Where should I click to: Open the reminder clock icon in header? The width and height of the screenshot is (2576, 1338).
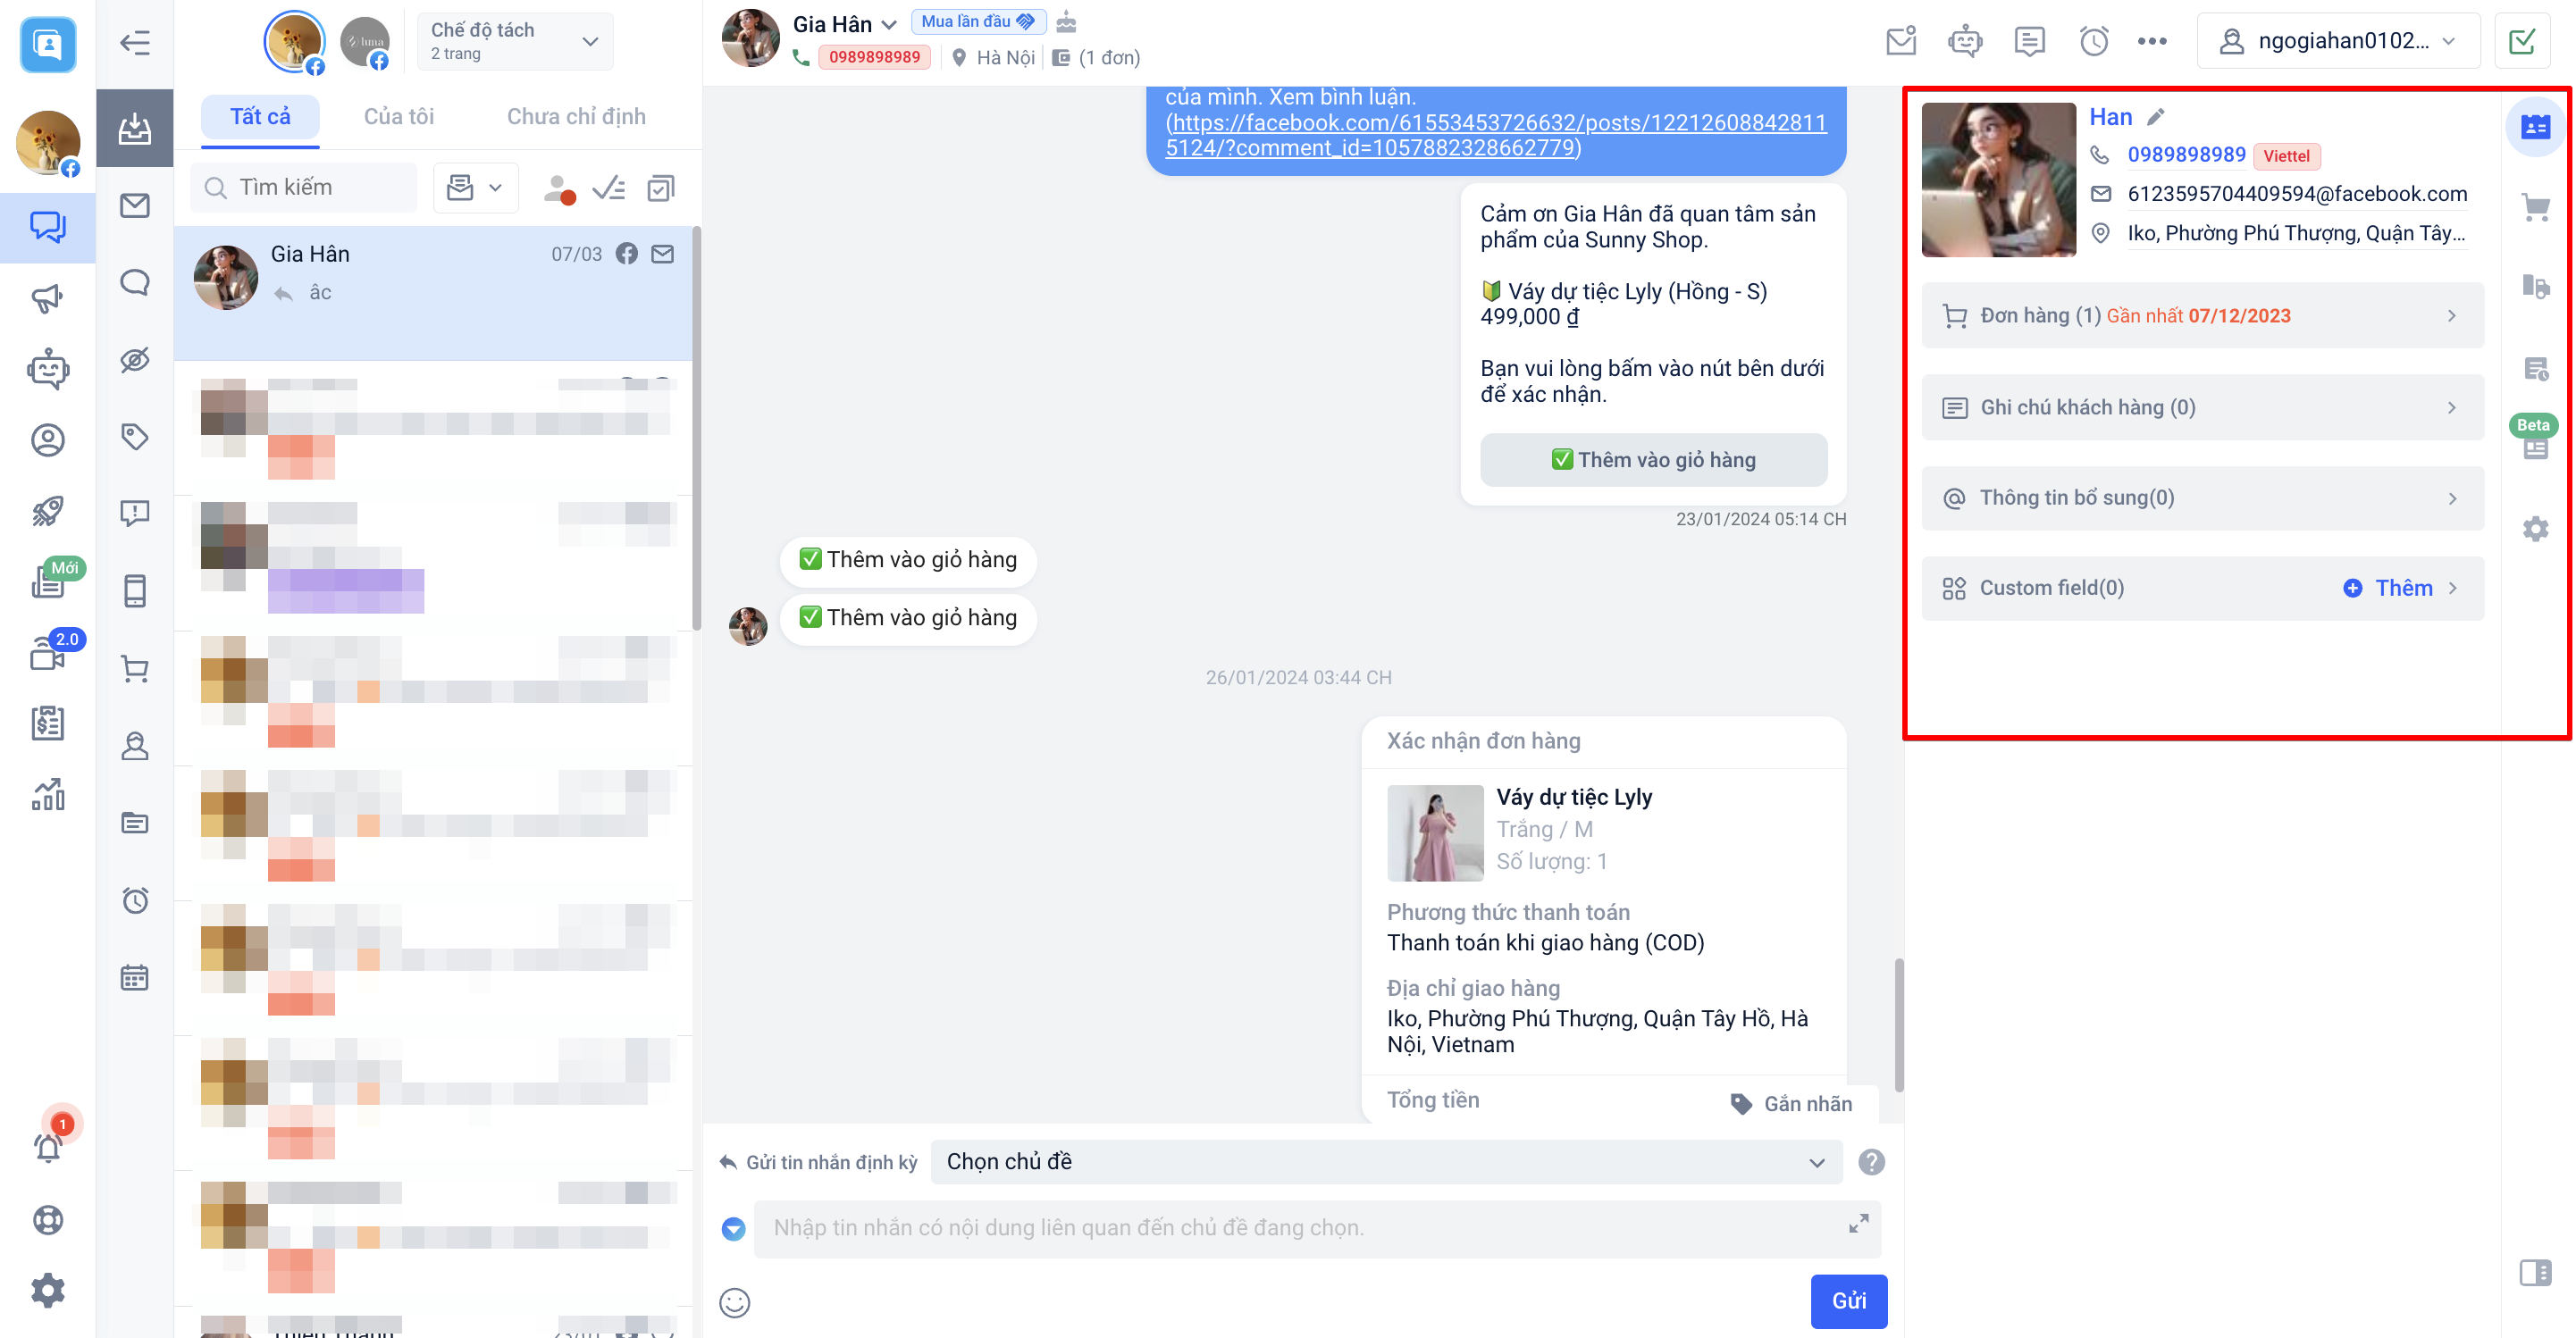coord(2093,41)
